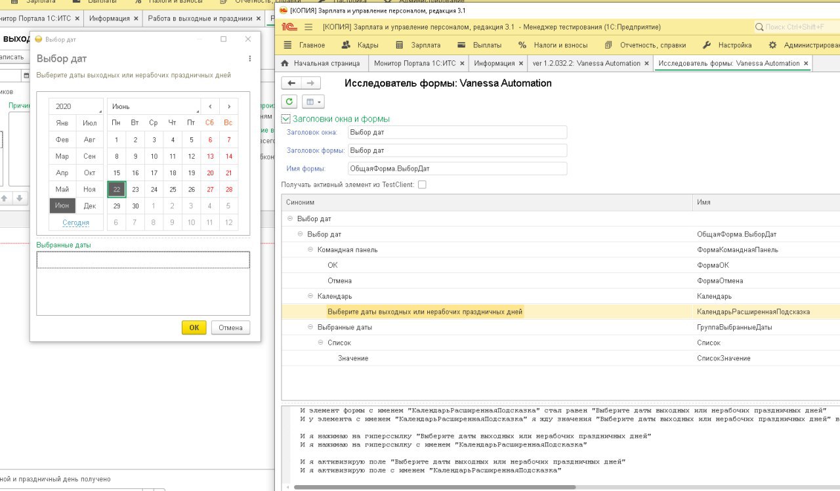
Task: Select June 22 in the calendar
Action: click(117, 190)
